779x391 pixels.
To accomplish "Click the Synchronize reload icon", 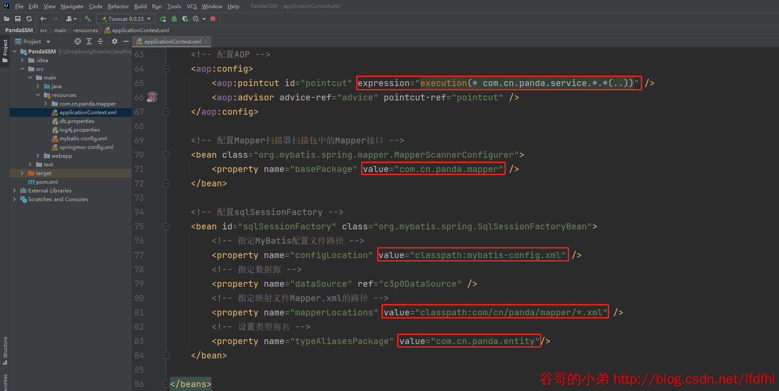I will point(29,19).
